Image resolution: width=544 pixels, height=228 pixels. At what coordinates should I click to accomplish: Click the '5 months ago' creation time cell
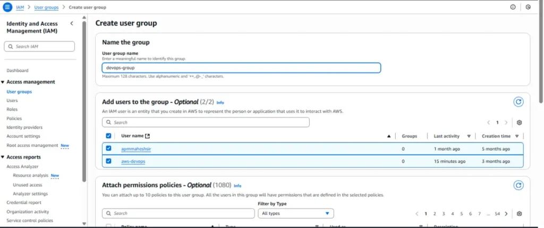click(x=496, y=149)
